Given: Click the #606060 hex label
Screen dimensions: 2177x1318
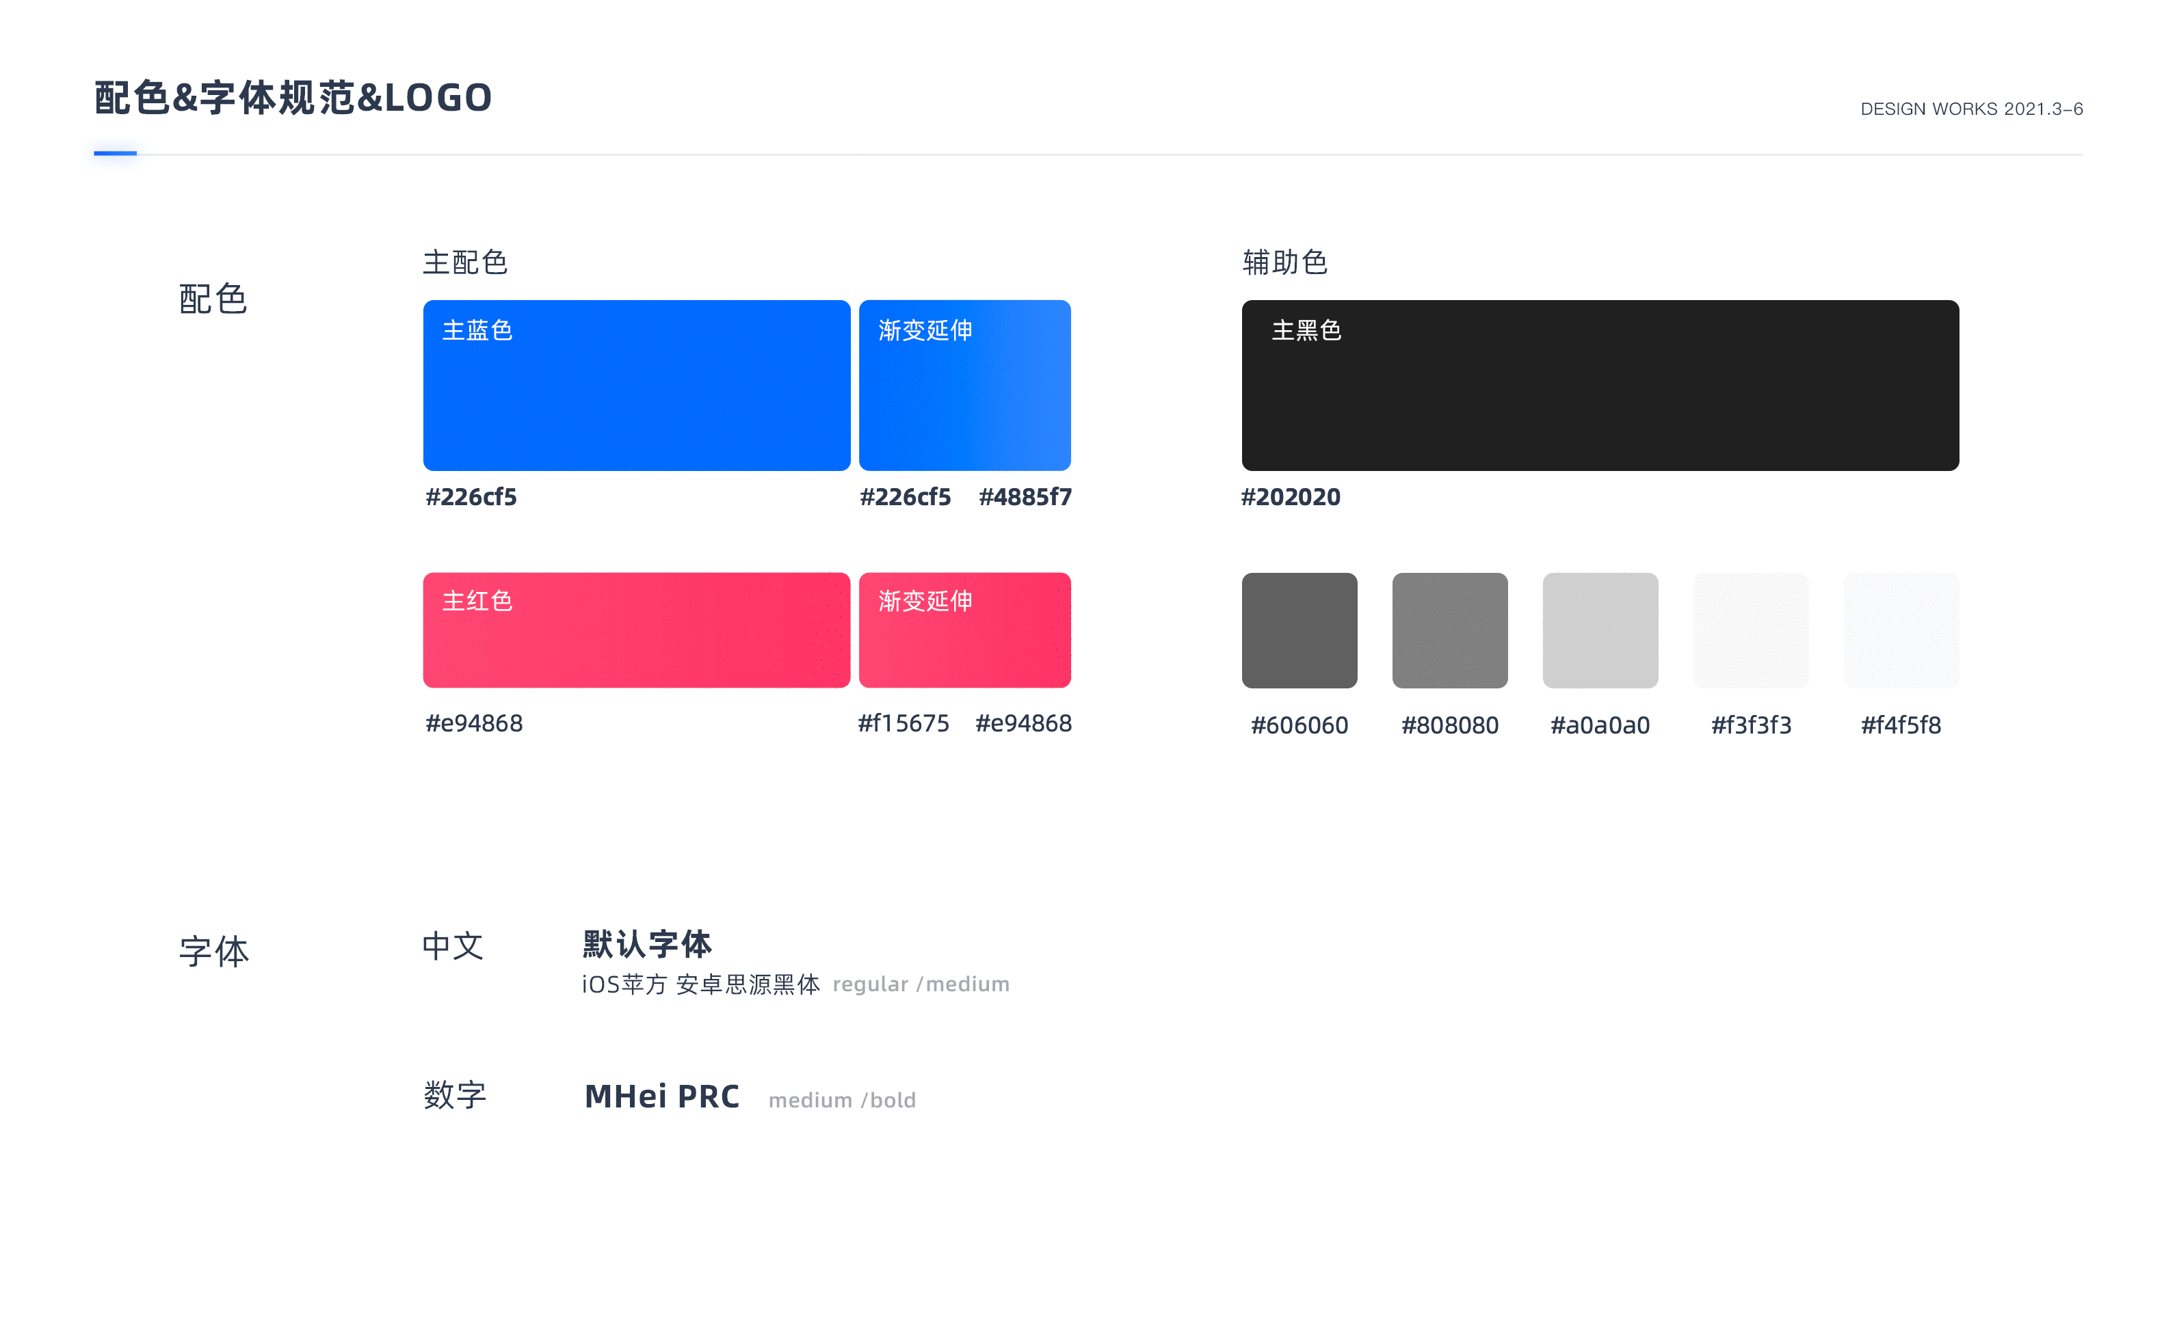Looking at the screenshot, I should pos(1299,725).
